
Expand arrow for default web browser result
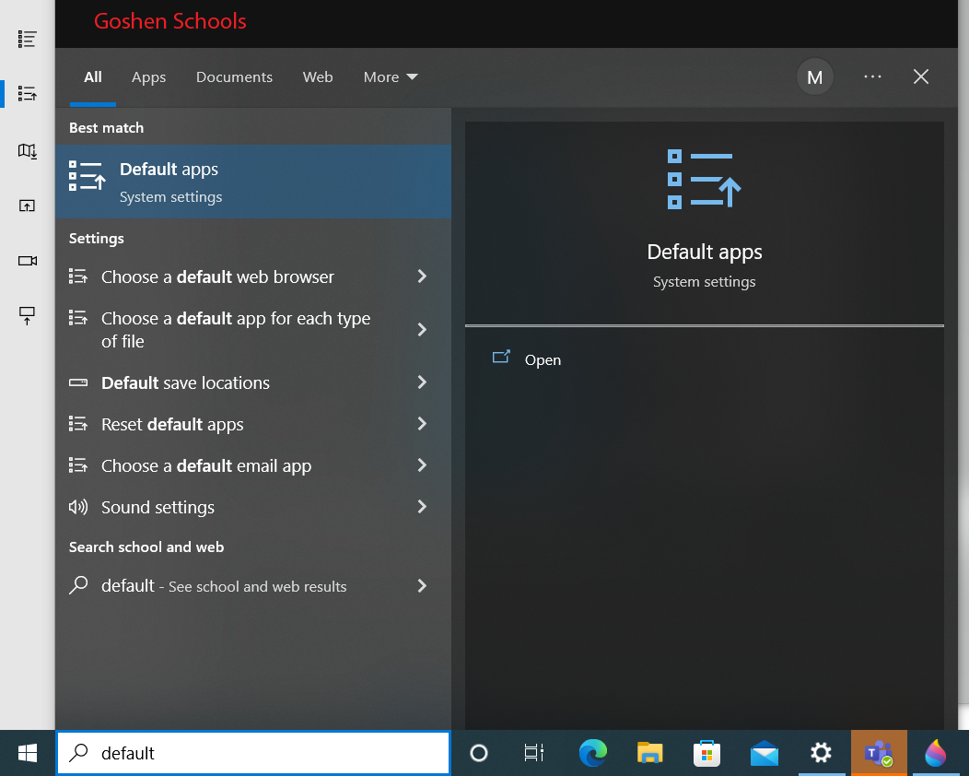pyautogui.click(x=422, y=276)
